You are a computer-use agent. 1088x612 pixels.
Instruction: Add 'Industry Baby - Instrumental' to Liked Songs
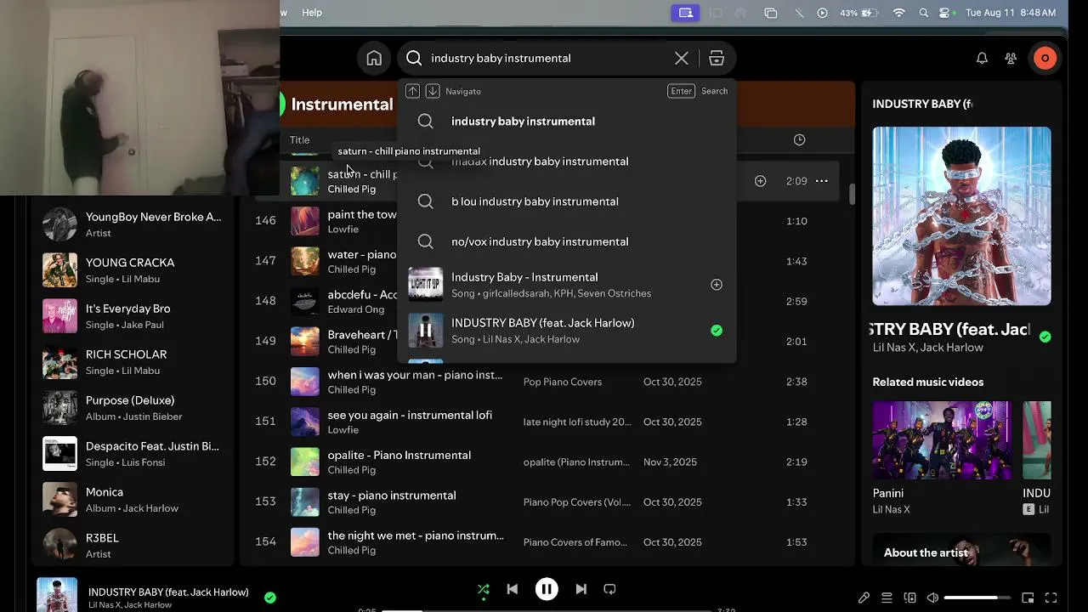pyautogui.click(x=717, y=285)
